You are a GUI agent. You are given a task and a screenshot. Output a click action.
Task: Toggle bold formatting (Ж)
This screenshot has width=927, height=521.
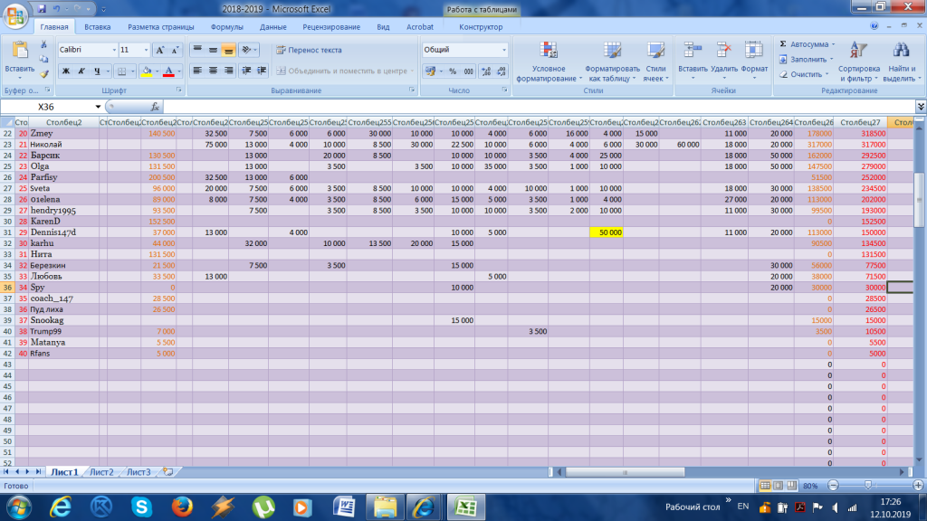pos(66,71)
